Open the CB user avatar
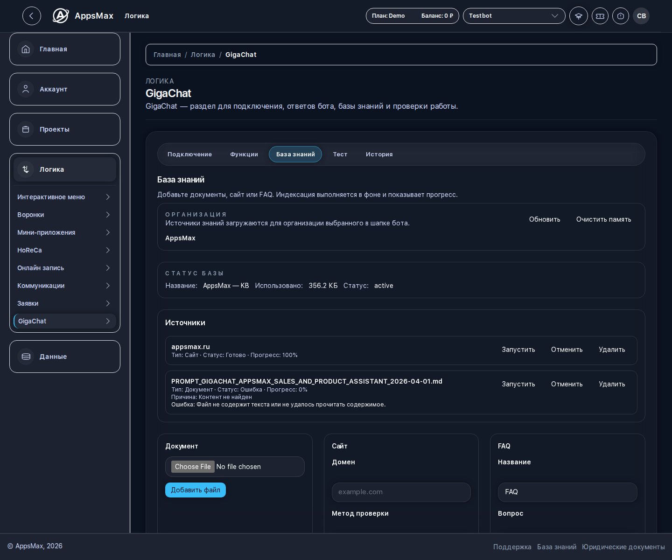 (x=641, y=16)
